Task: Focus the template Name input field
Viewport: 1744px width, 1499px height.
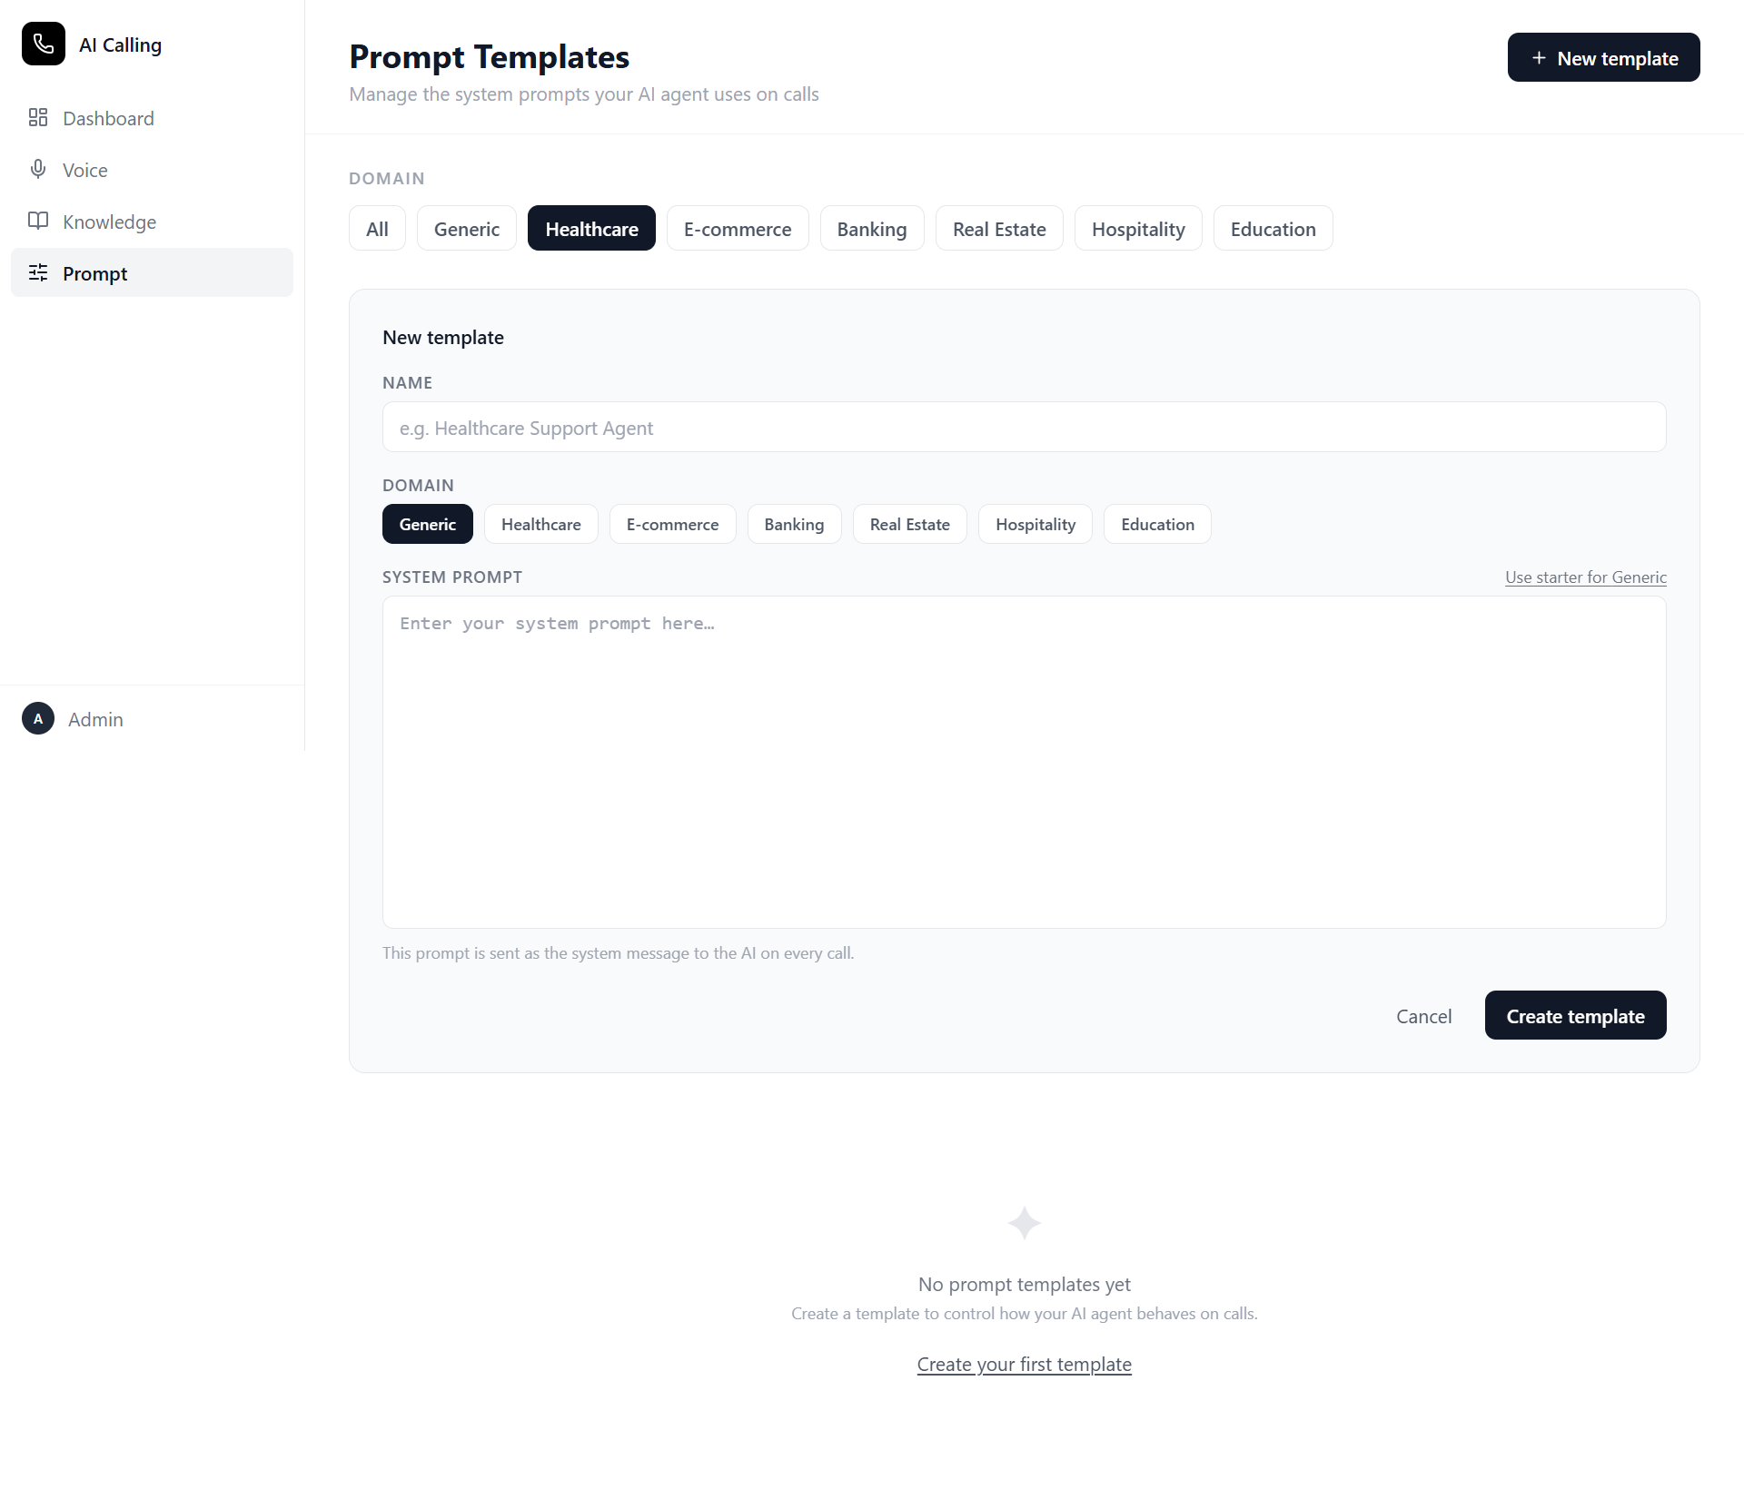Action: (x=1024, y=427)
